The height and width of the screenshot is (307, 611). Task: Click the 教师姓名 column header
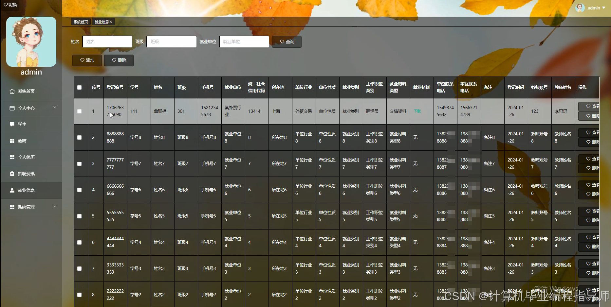(563, 87)
